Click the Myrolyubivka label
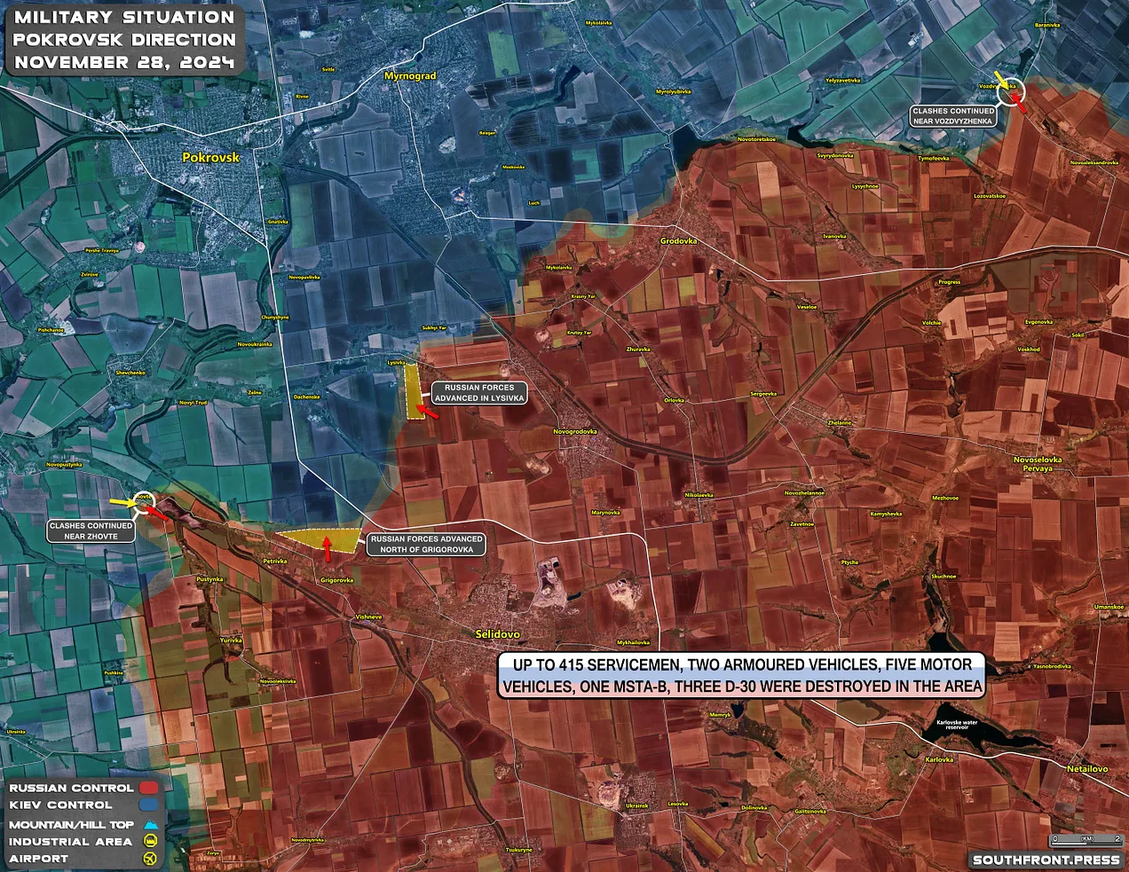The image size is (1129, 872). tap(673, 91)
